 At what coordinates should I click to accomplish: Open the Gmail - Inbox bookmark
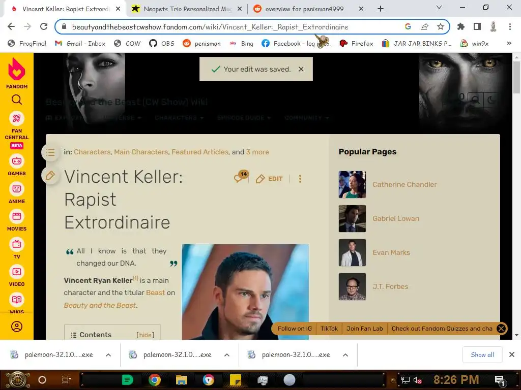[x=80, y=44]
